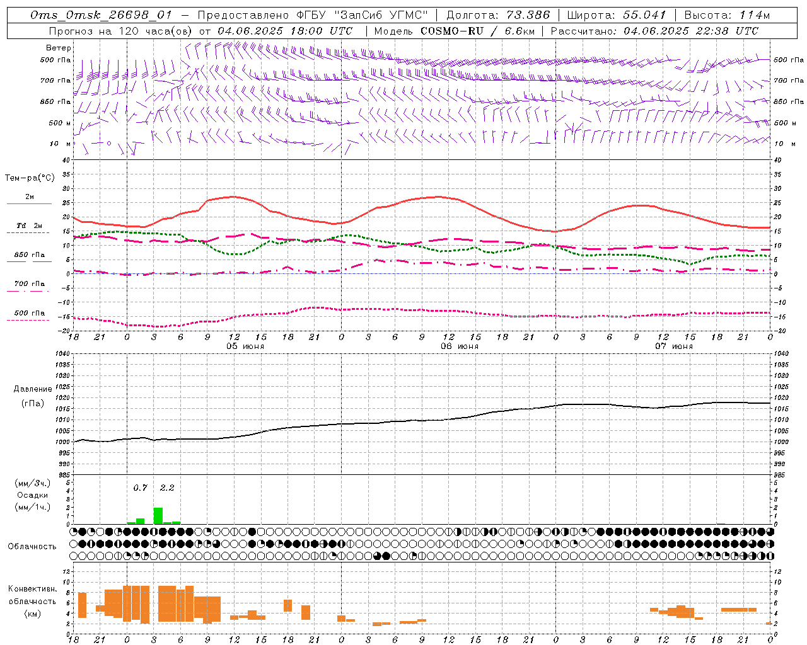
Task: Click the red 2м temperature legend line
Action: coord(29,203)
